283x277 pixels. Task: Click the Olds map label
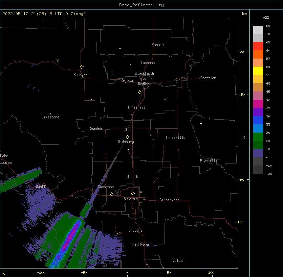pyautogui.click(x=127, y=130)
